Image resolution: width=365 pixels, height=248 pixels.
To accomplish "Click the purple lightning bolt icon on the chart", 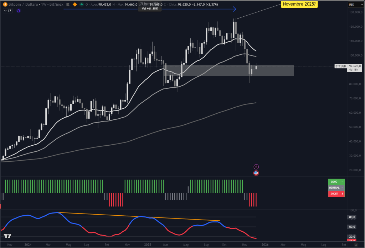I will coord(256,166).
